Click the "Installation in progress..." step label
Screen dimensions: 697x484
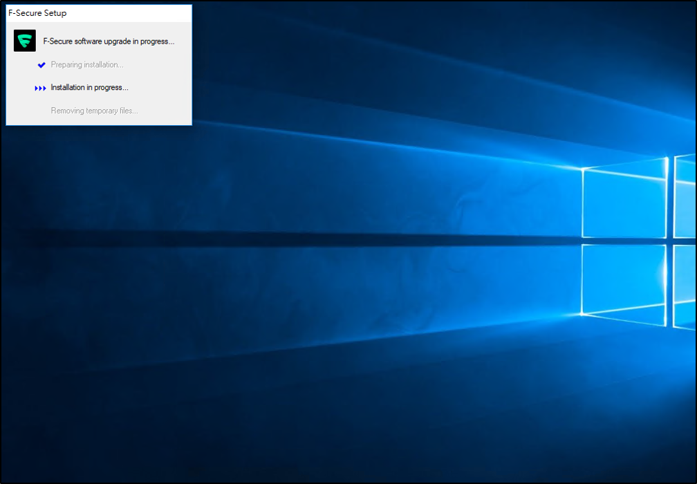pos(89,88)
